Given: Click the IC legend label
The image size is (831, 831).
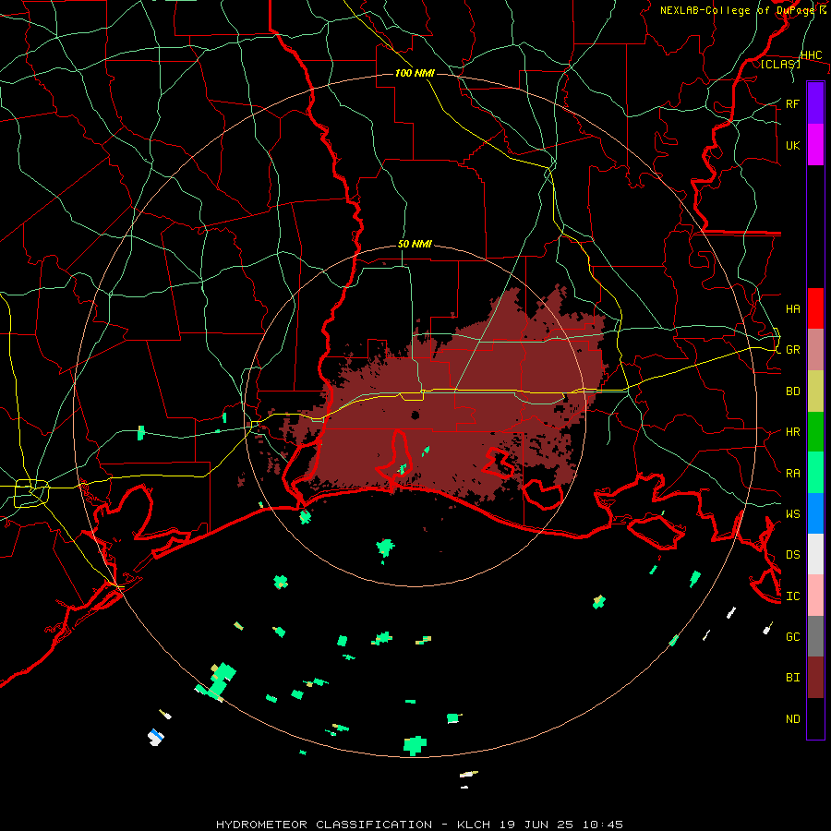Looking at the screenshot, I should (793, 596).
